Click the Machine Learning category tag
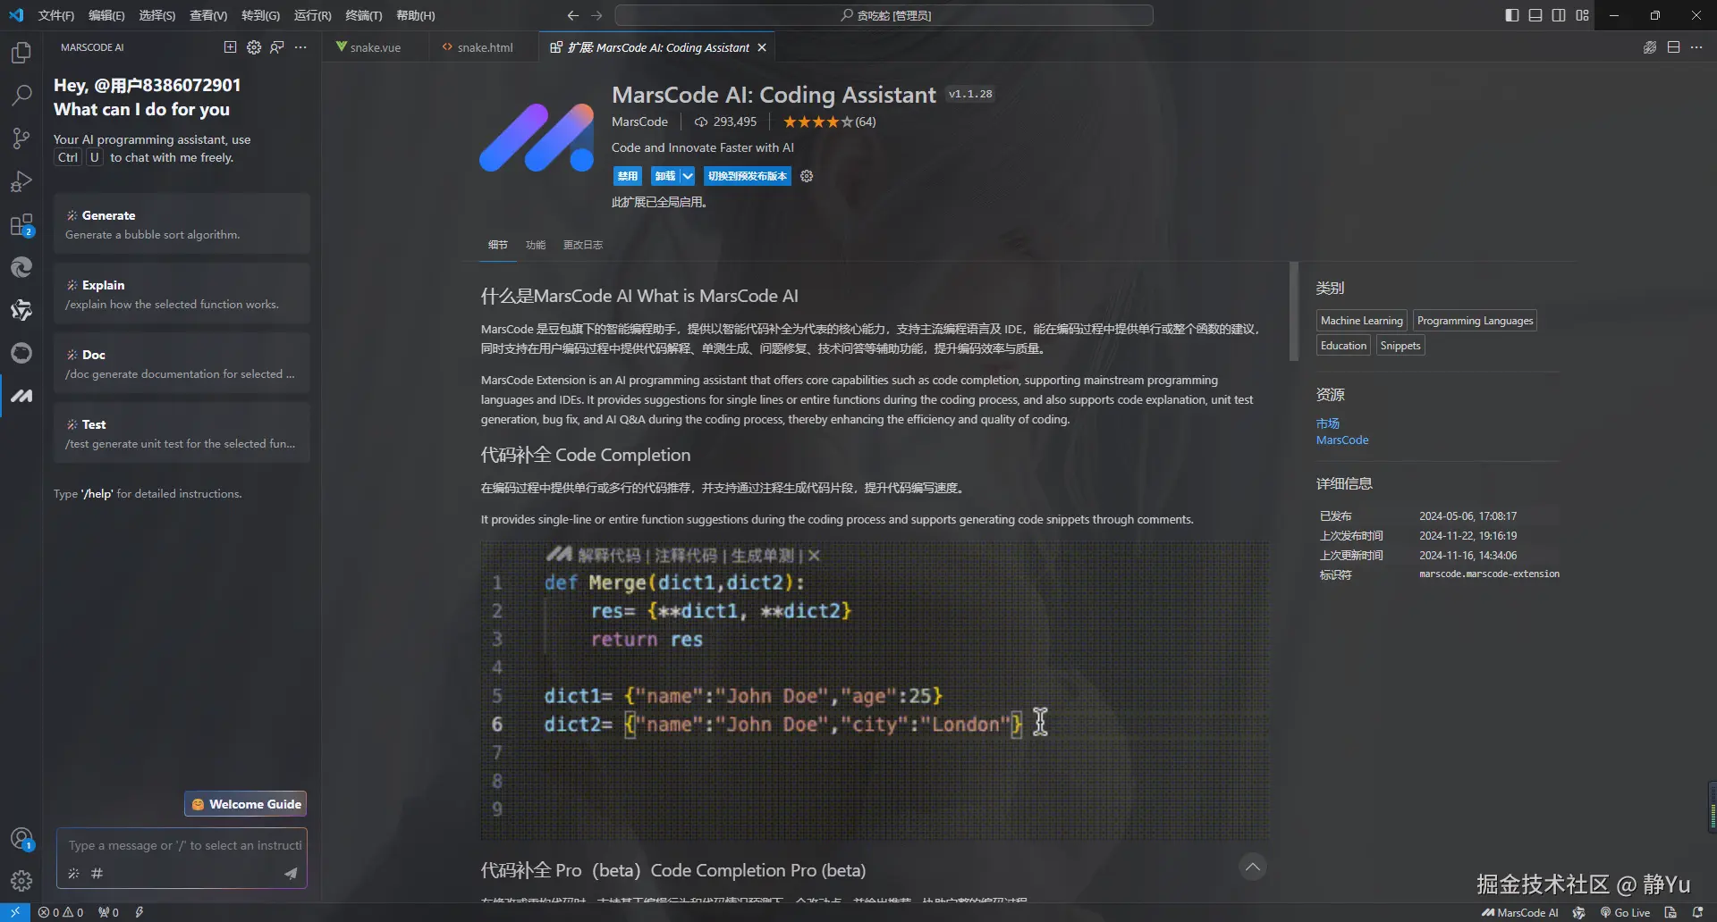Image resolution: width=1717 pixels, height=922 pixels. 1362,321
